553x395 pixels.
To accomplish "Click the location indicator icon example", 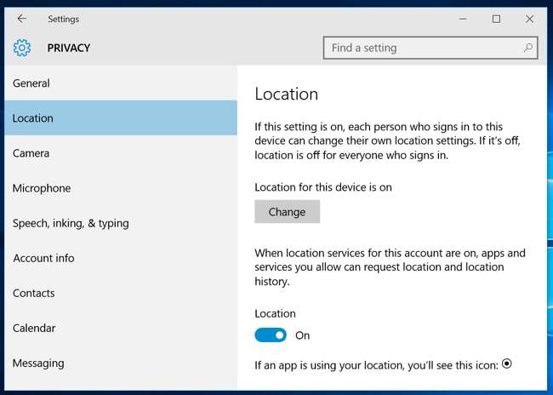I will [x=507, y=364].
